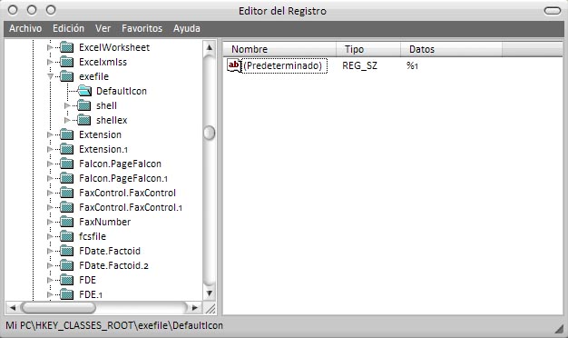This screenshot has width=568, height=338.
Task: Select the Falcon.PageFalcon.1 label
Action: 123,178
